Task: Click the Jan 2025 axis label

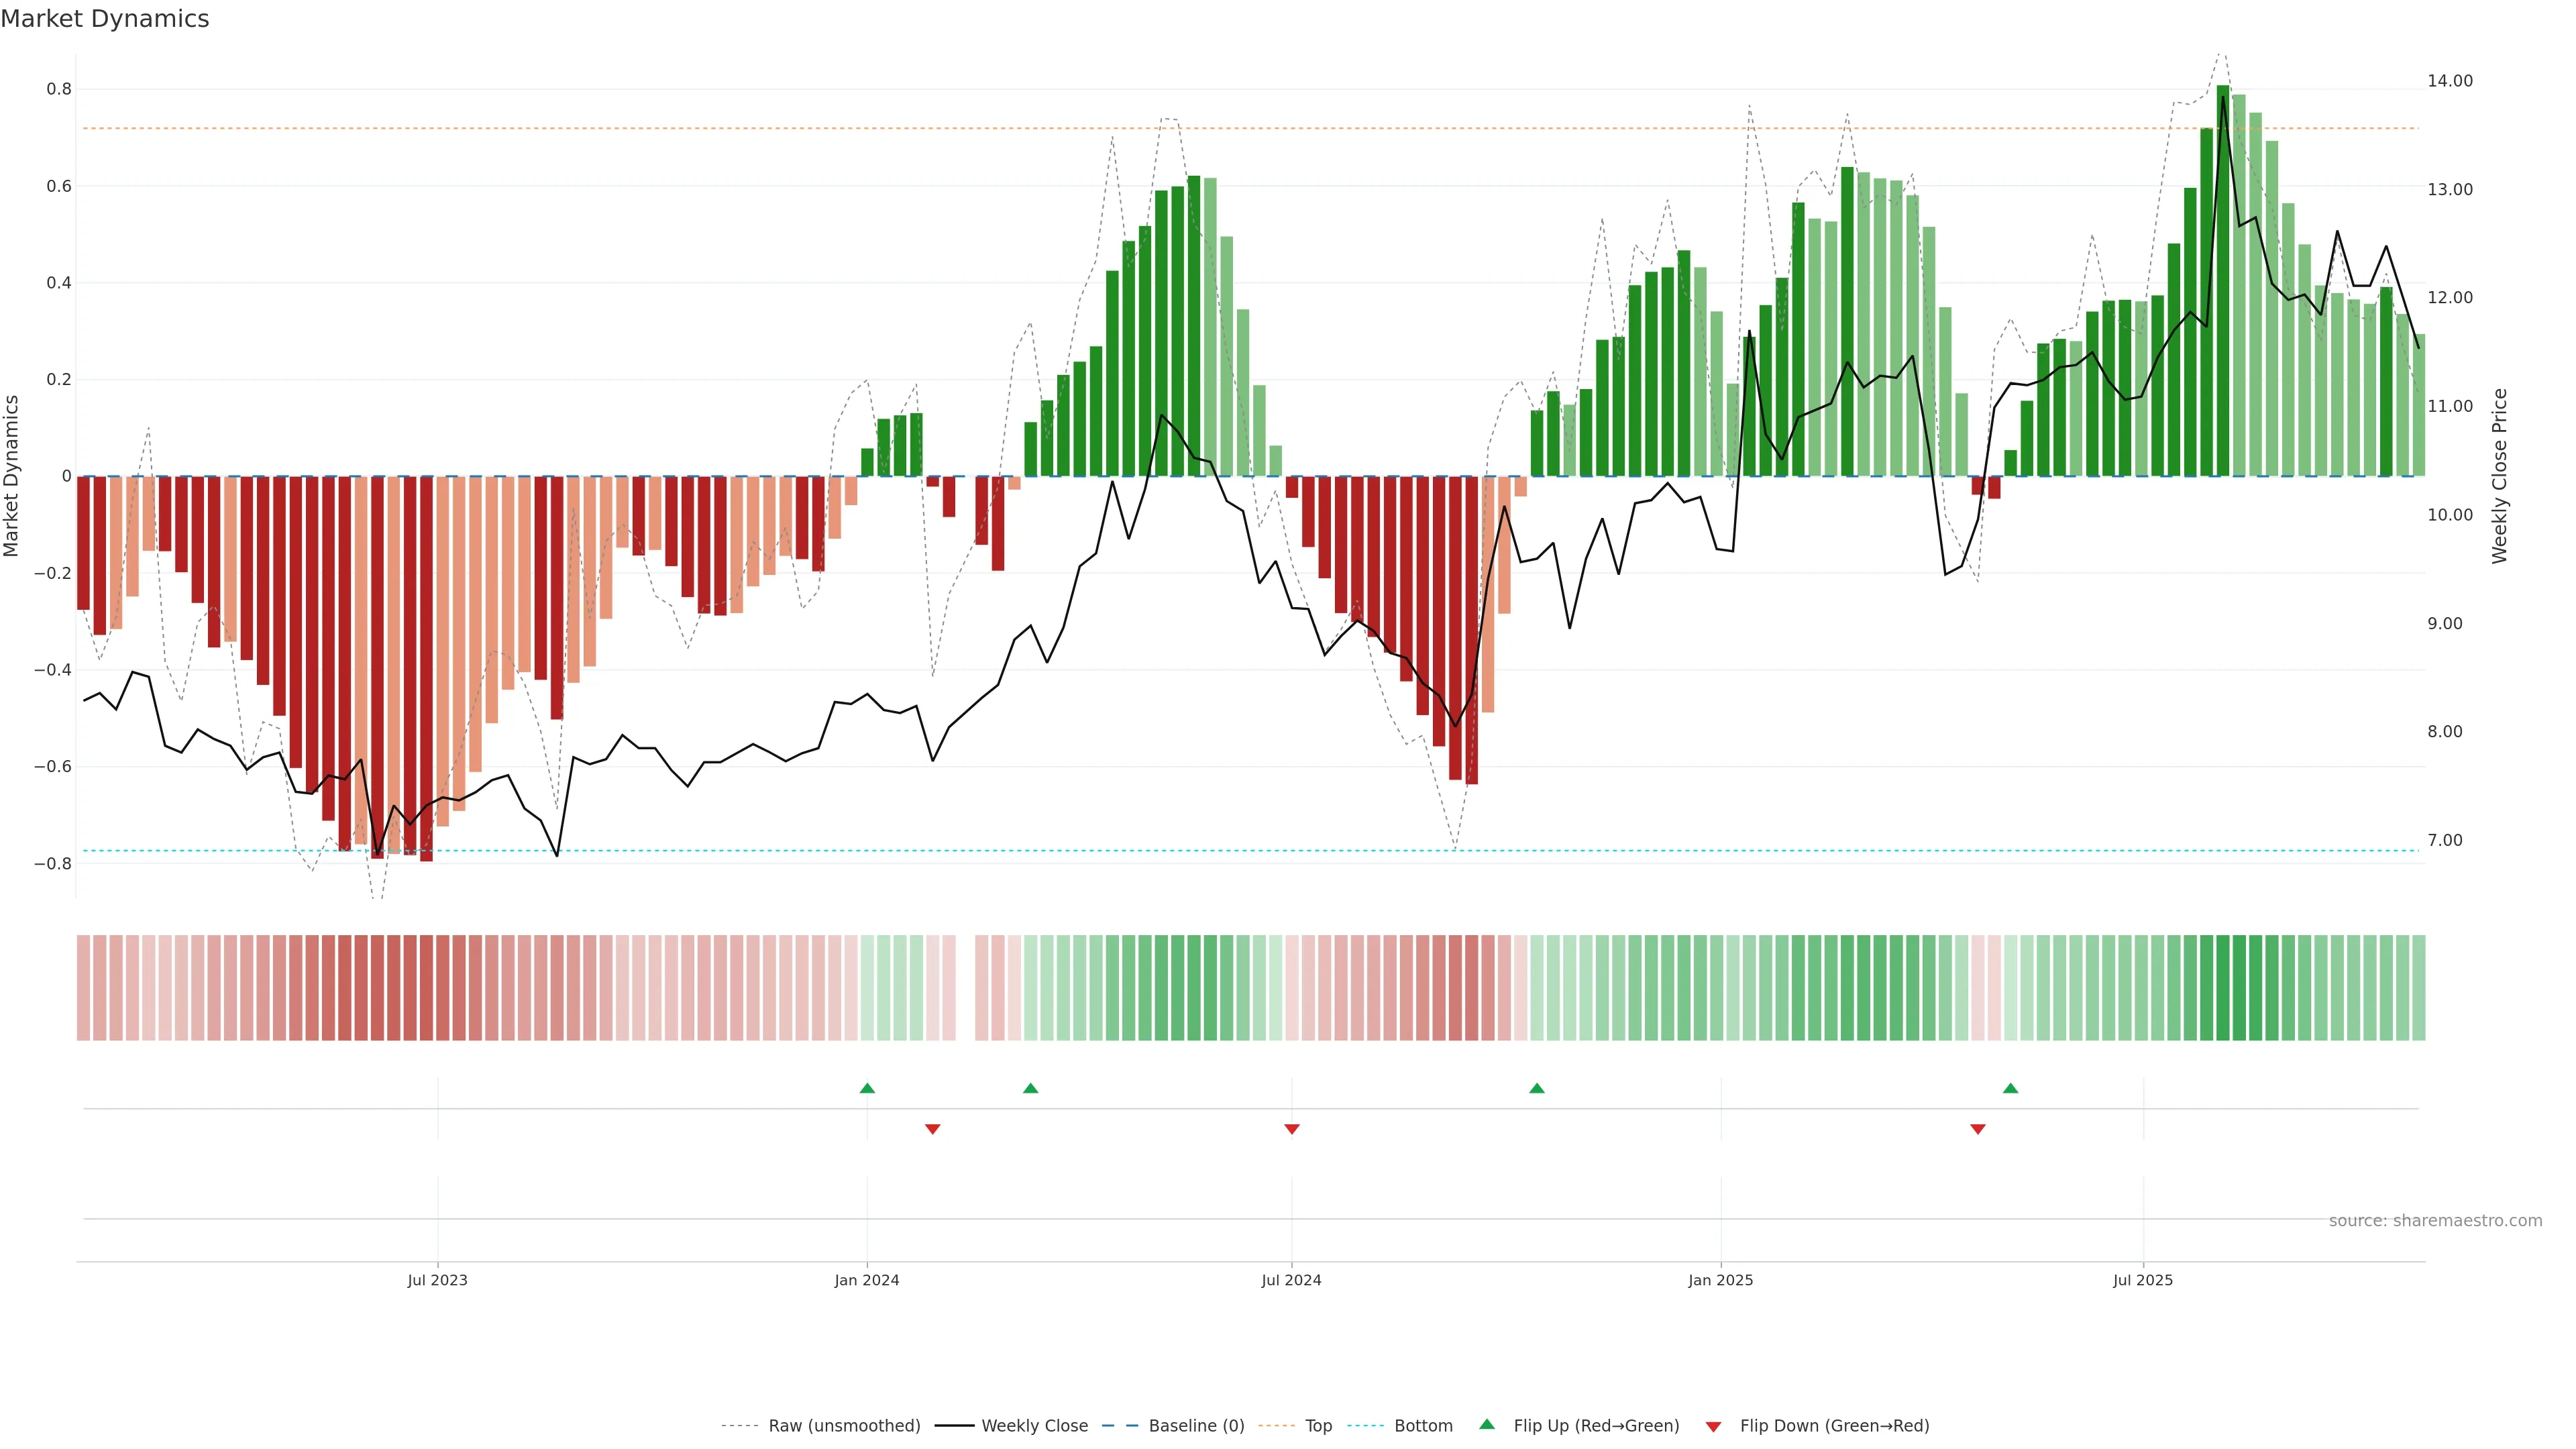Action: click(1720, 1280)
